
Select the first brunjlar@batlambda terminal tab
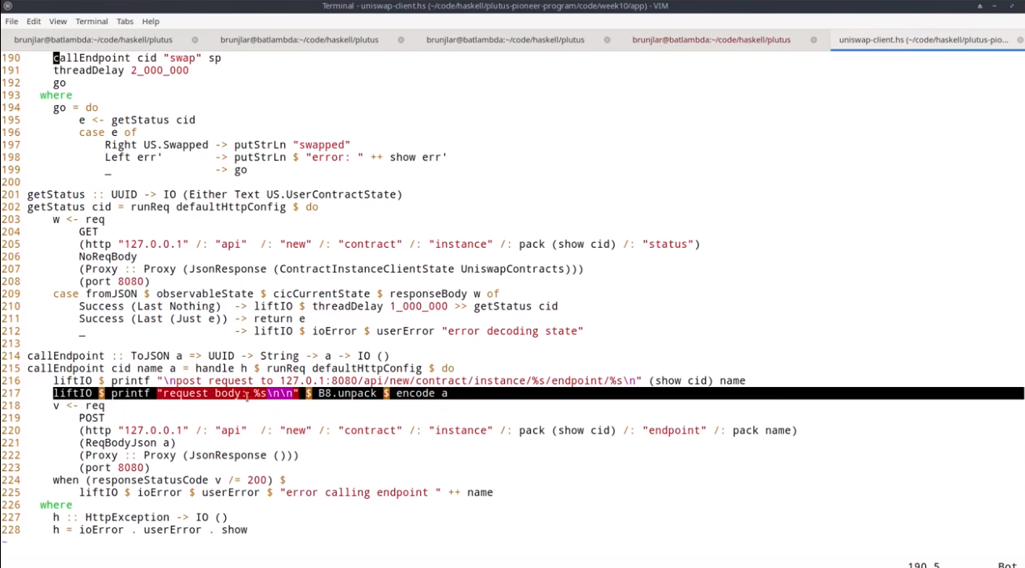pyautogui.click(x=92, y=39)
